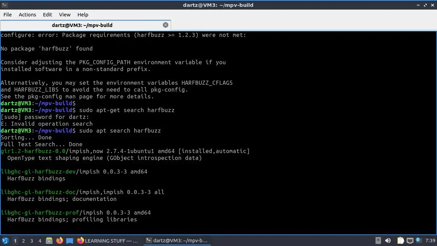Screen dimensions: 437x246
Task: Launch Firefox from the quick launch bar
Action: pos(59,241)
